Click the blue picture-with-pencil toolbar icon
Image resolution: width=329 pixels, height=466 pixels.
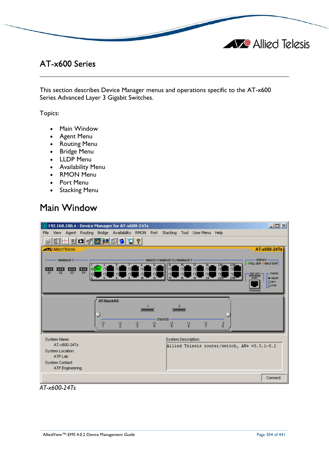coord(97,241)
